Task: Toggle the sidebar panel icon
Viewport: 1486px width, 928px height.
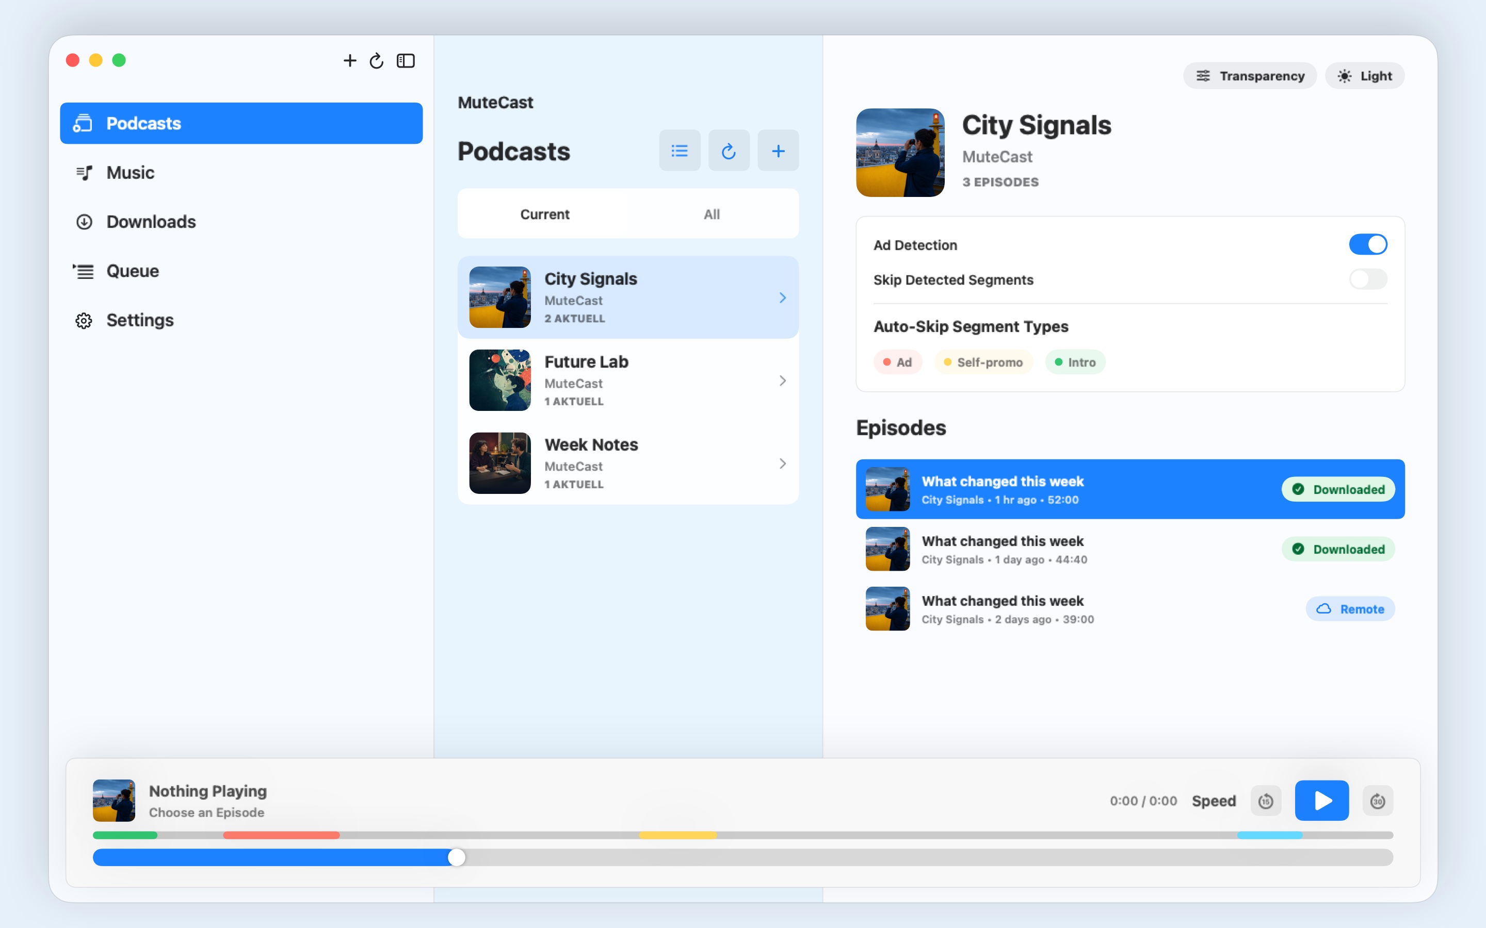Action: pyautogui.click(x=406, y=60)
